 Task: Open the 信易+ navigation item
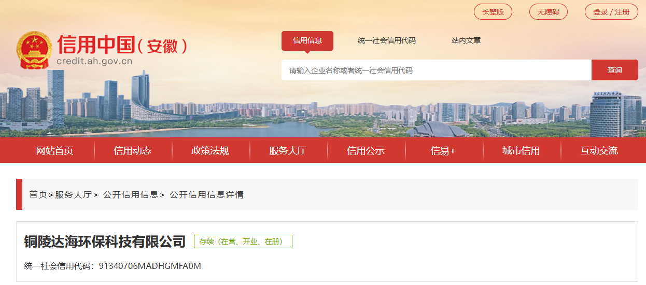pos(443,151)
